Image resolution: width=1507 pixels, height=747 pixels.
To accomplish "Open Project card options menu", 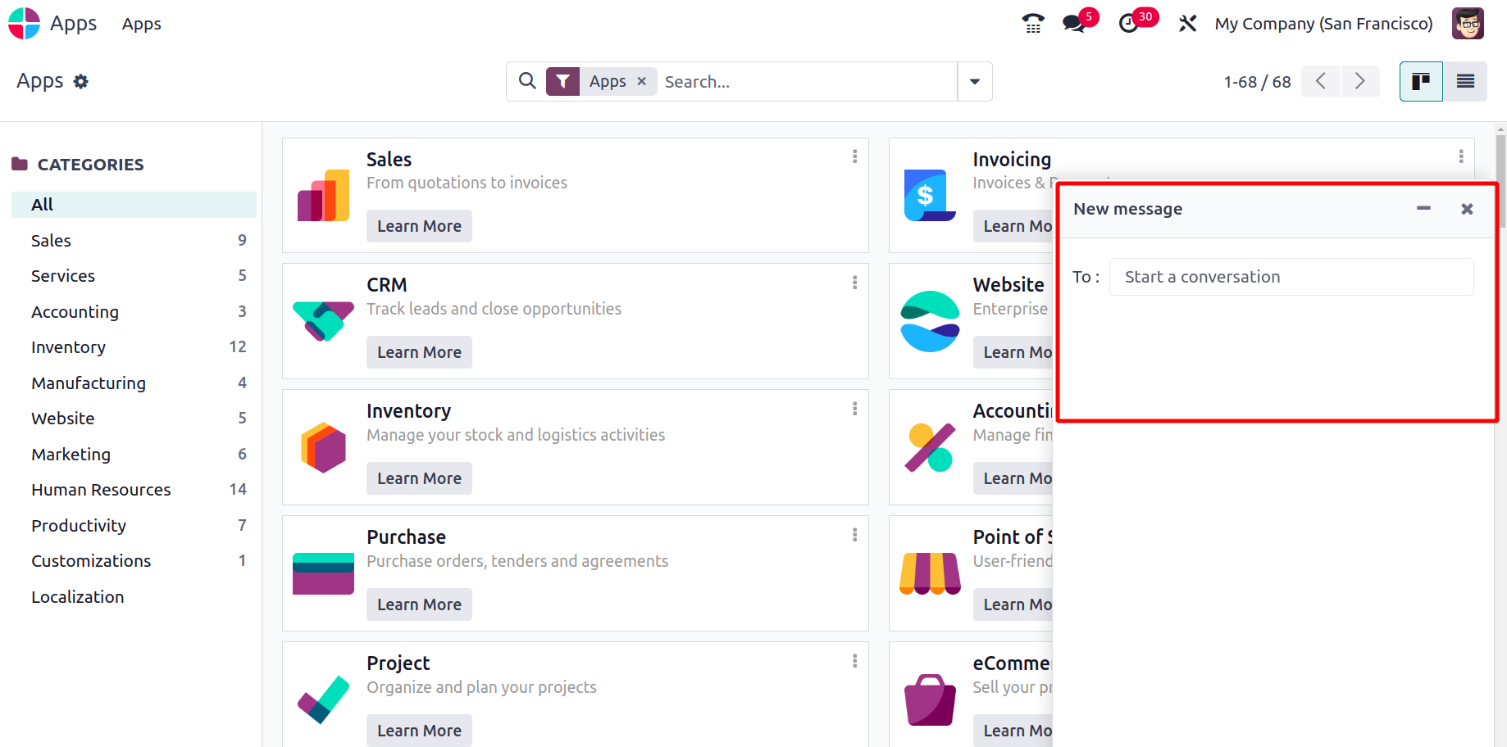I will tap(854, 661).
